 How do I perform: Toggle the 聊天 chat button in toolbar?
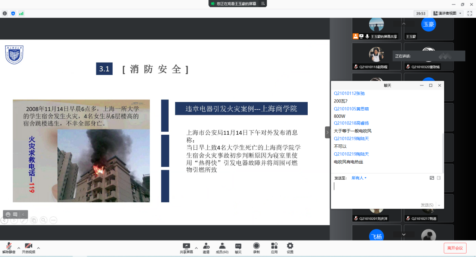click(x=238, y=248)
